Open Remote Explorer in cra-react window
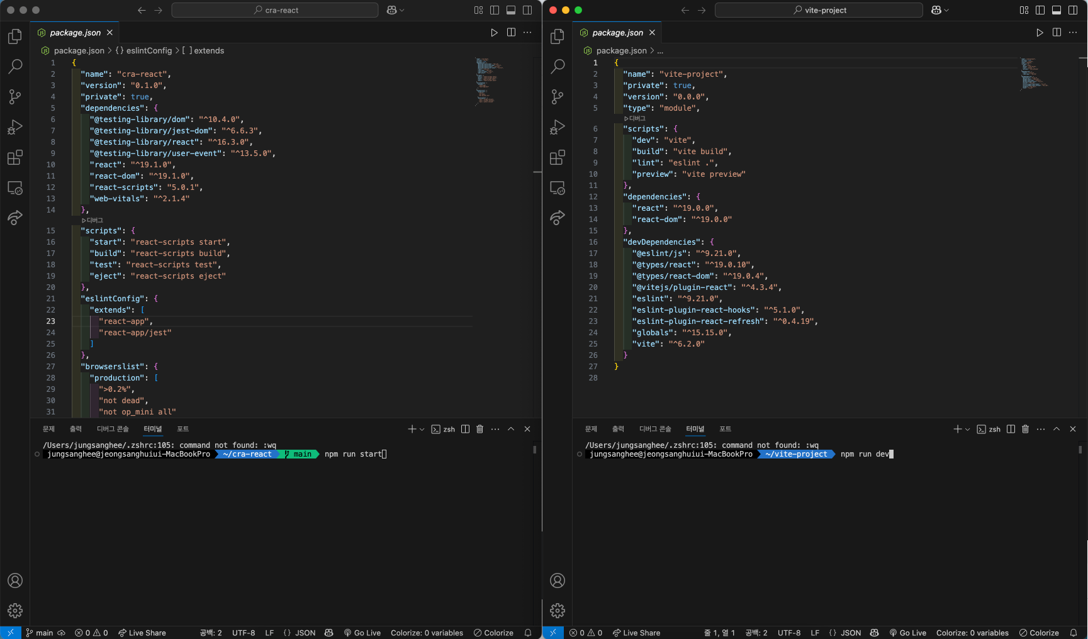The image size is (1088, 639). coord(15,187)
